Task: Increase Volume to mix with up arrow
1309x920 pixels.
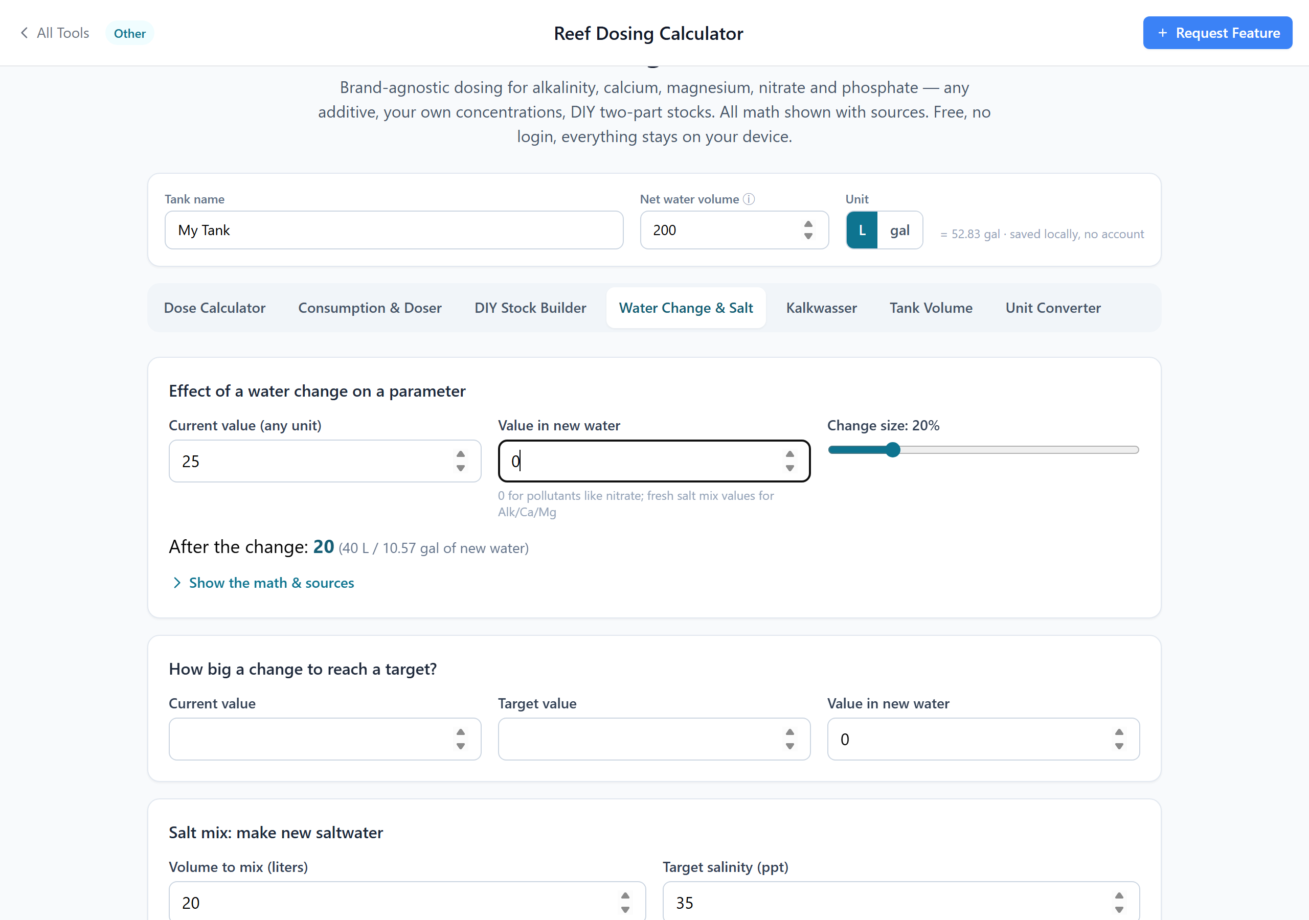Action: (x=625, y=896)
